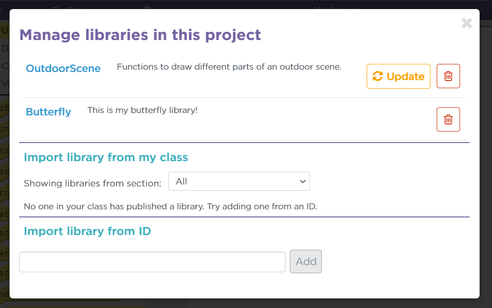
Task: Click the dimmed Toolbox header behind dialog
Action: coord(69,7)
